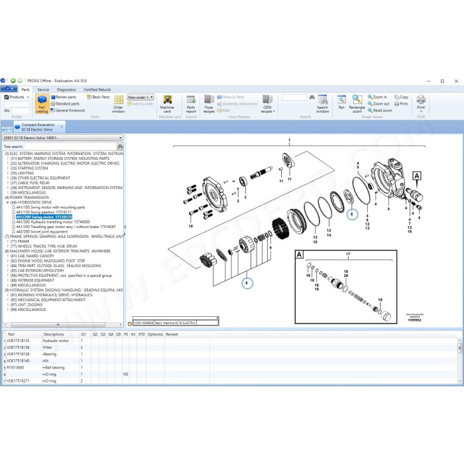Open the New order 1 dropdown
The width and height of the screenshot is (464, 464).
coord(141,97)
